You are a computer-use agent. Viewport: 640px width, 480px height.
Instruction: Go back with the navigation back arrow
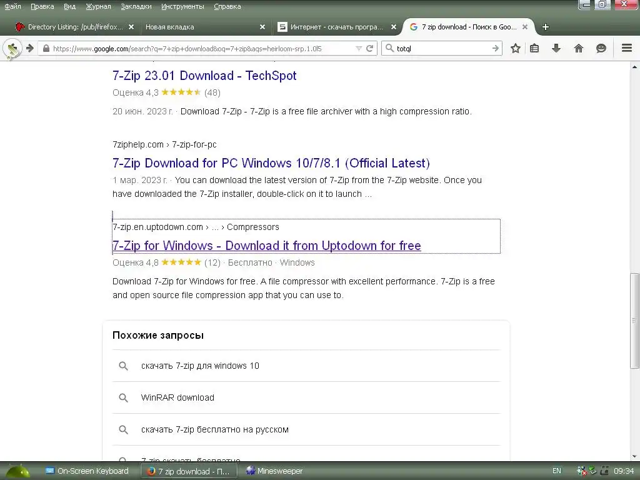[x=12, y=49]
